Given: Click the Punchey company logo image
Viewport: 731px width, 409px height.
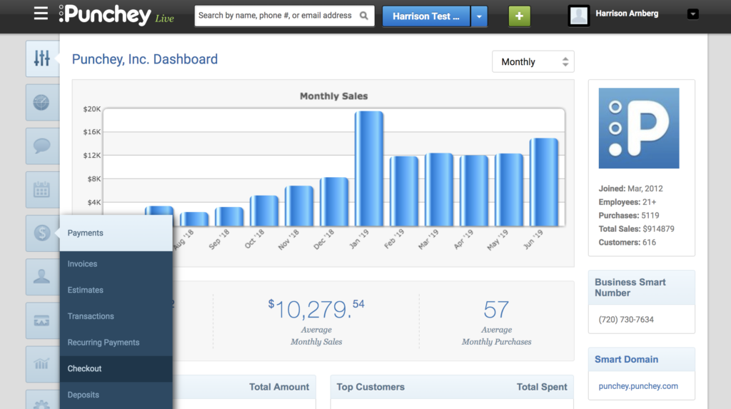Looking at the screenshot, I should point(639,128).
